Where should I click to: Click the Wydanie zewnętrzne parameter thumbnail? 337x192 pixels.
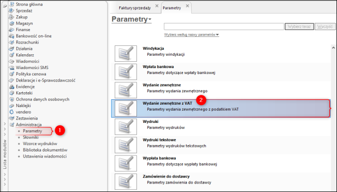click(x=126, y=90)
